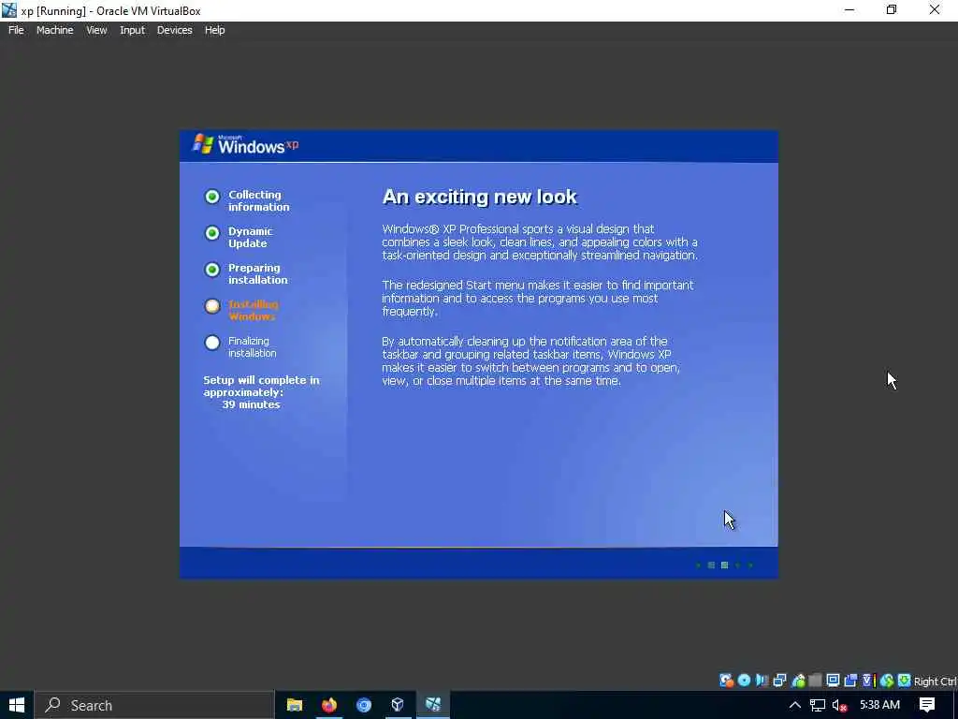
Task: Click the taskbar Search box
Action: pos(154,705)
